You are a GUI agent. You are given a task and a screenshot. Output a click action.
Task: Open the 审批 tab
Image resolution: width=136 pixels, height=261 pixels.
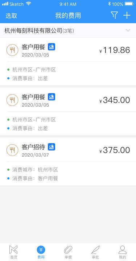pyautogui.click(x=95, y=252)
